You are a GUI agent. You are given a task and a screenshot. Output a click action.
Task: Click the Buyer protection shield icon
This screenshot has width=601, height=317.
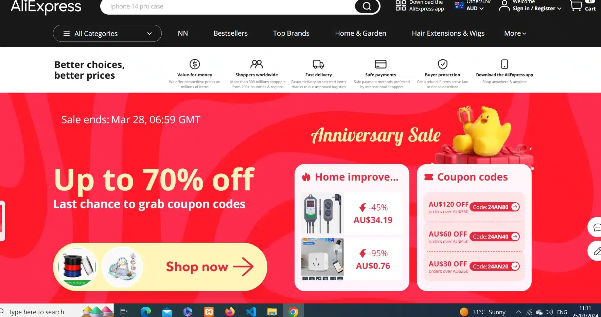[443, 64]
